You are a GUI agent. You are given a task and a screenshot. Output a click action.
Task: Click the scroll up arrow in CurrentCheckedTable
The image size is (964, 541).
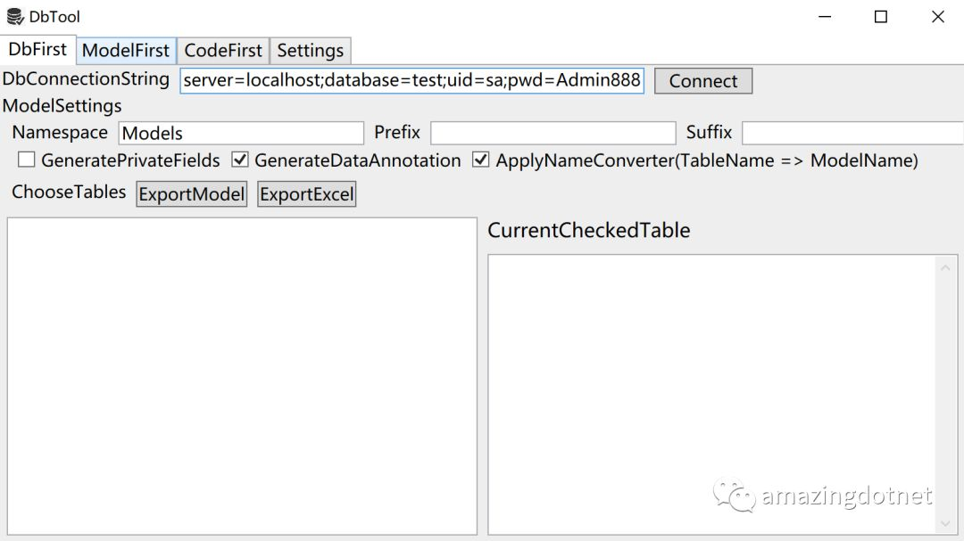click(x=945, y=267)
